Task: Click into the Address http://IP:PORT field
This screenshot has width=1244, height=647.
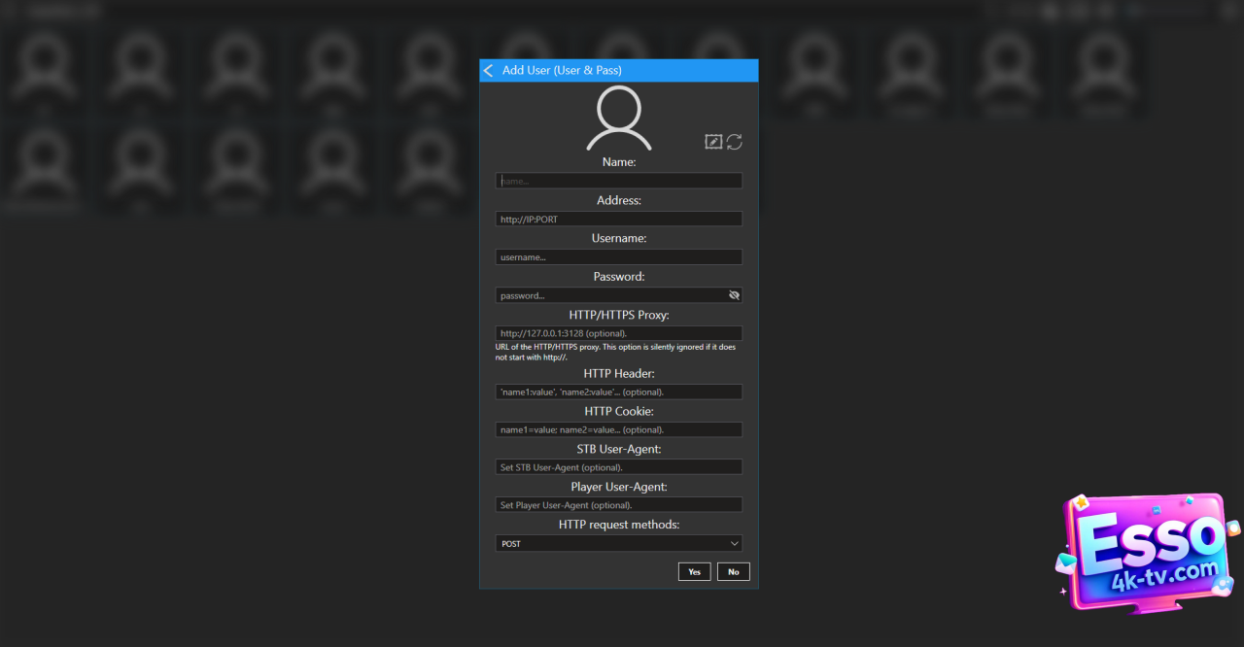Action: coord(618,220)
